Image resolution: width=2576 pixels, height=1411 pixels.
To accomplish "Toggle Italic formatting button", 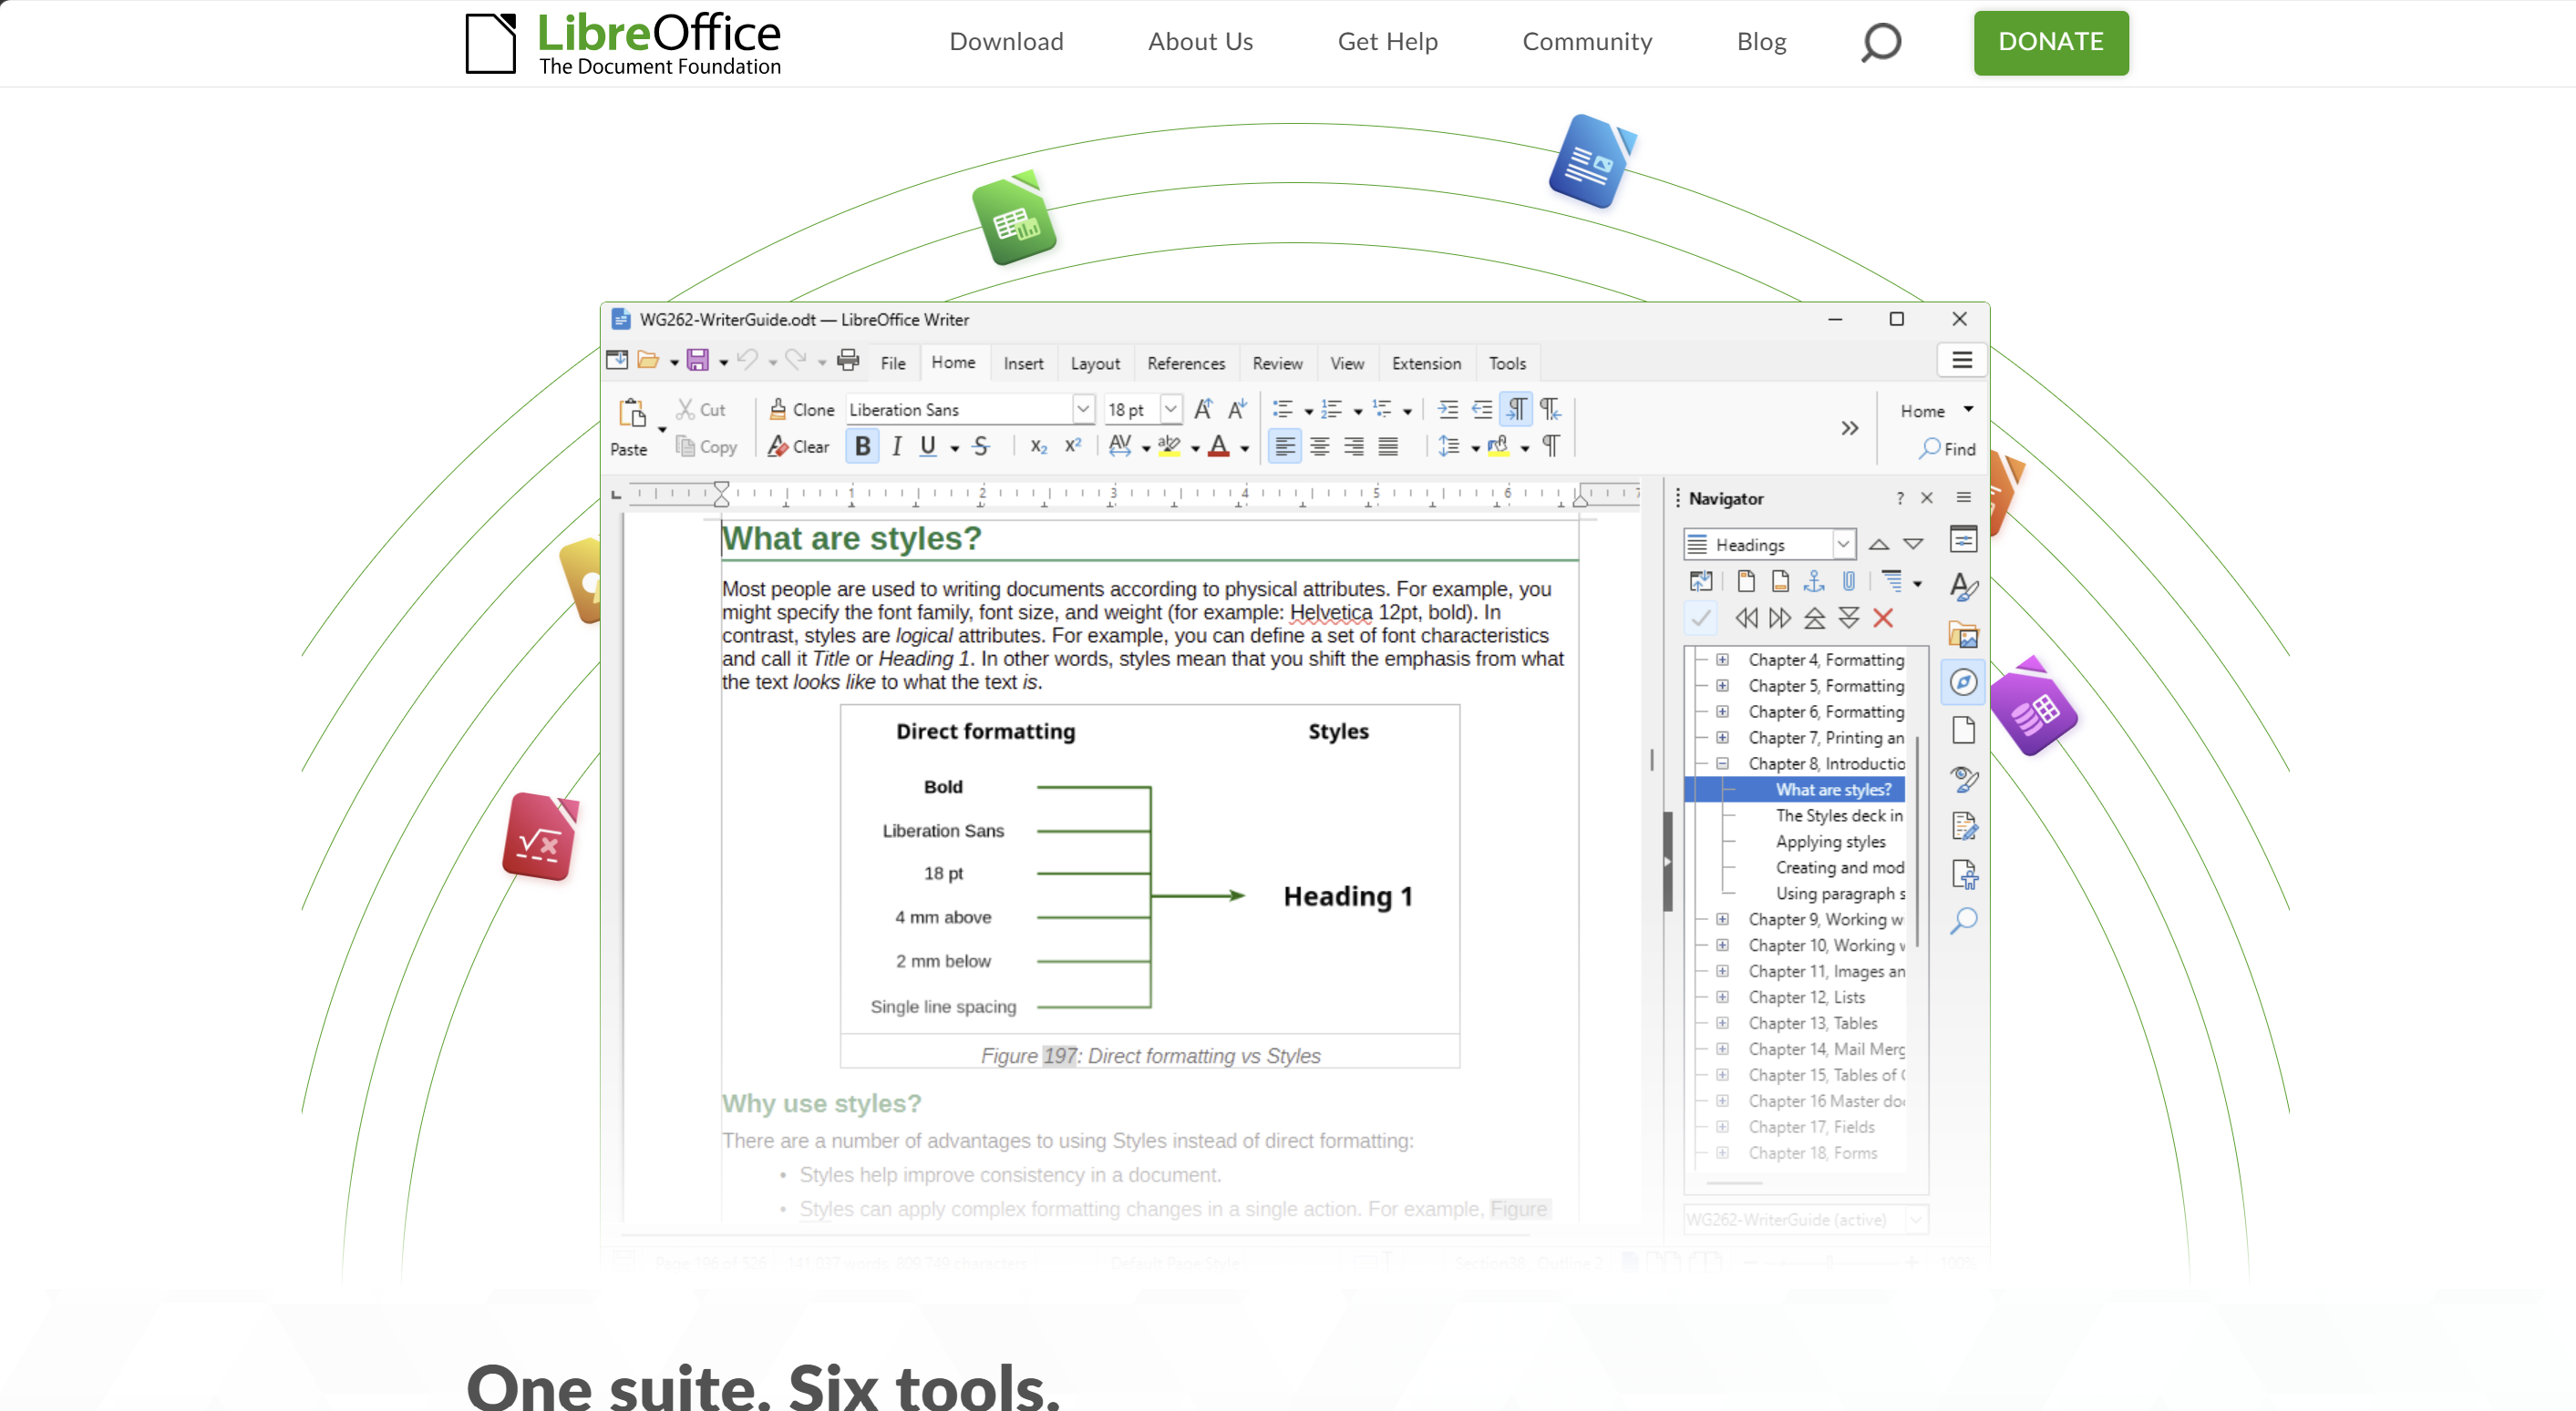I will (897, 446).
